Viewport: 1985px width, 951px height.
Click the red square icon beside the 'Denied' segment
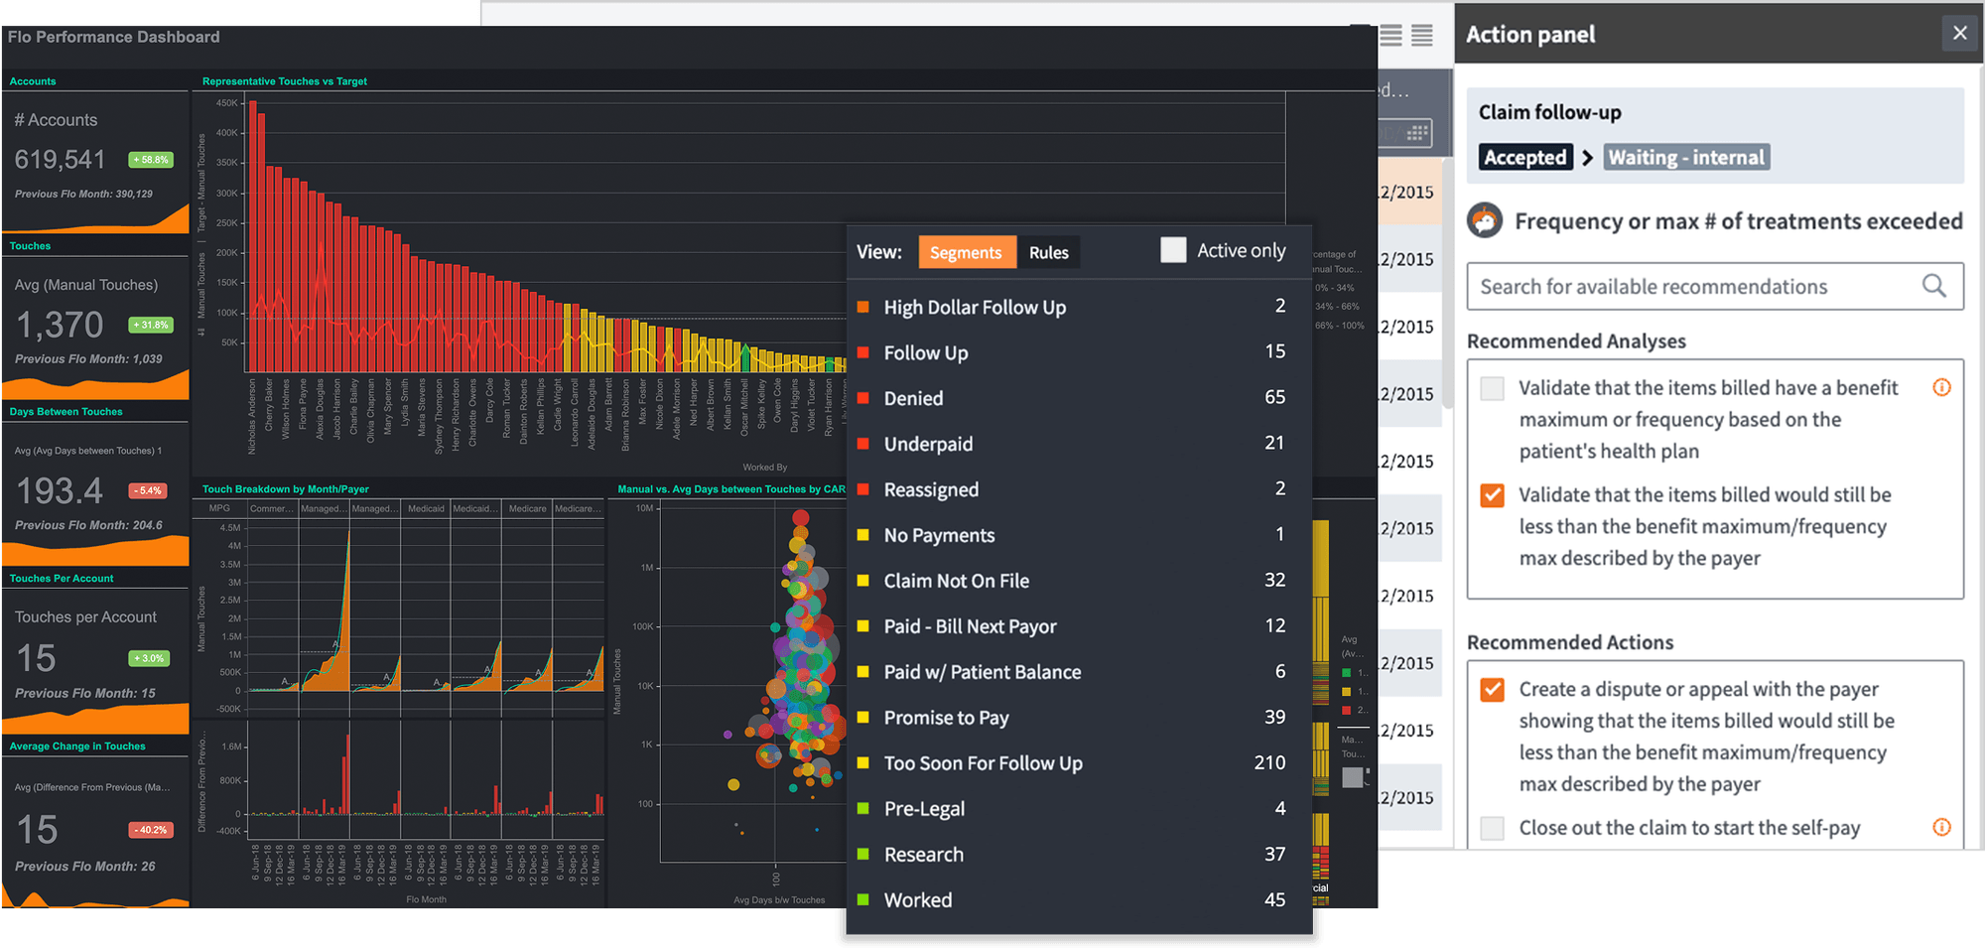coord(862,397)
